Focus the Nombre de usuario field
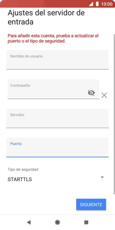This screenshot has height=230, width=115. 58,60
